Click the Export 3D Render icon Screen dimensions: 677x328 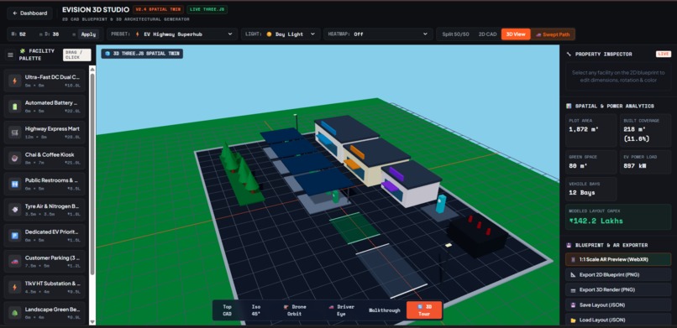(x=574, y=290)
